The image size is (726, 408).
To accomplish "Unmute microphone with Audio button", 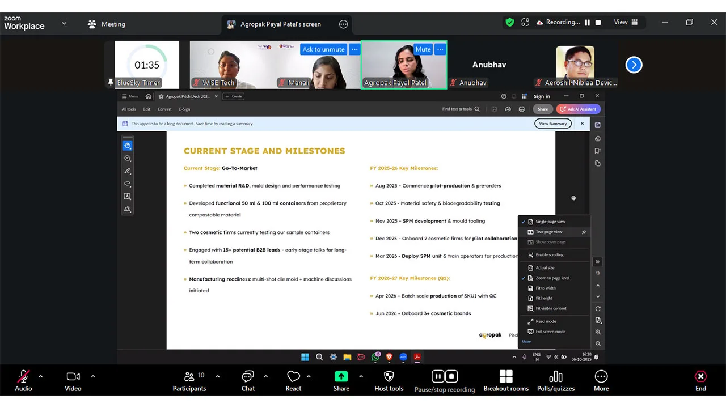I will (x=23, y=381).
